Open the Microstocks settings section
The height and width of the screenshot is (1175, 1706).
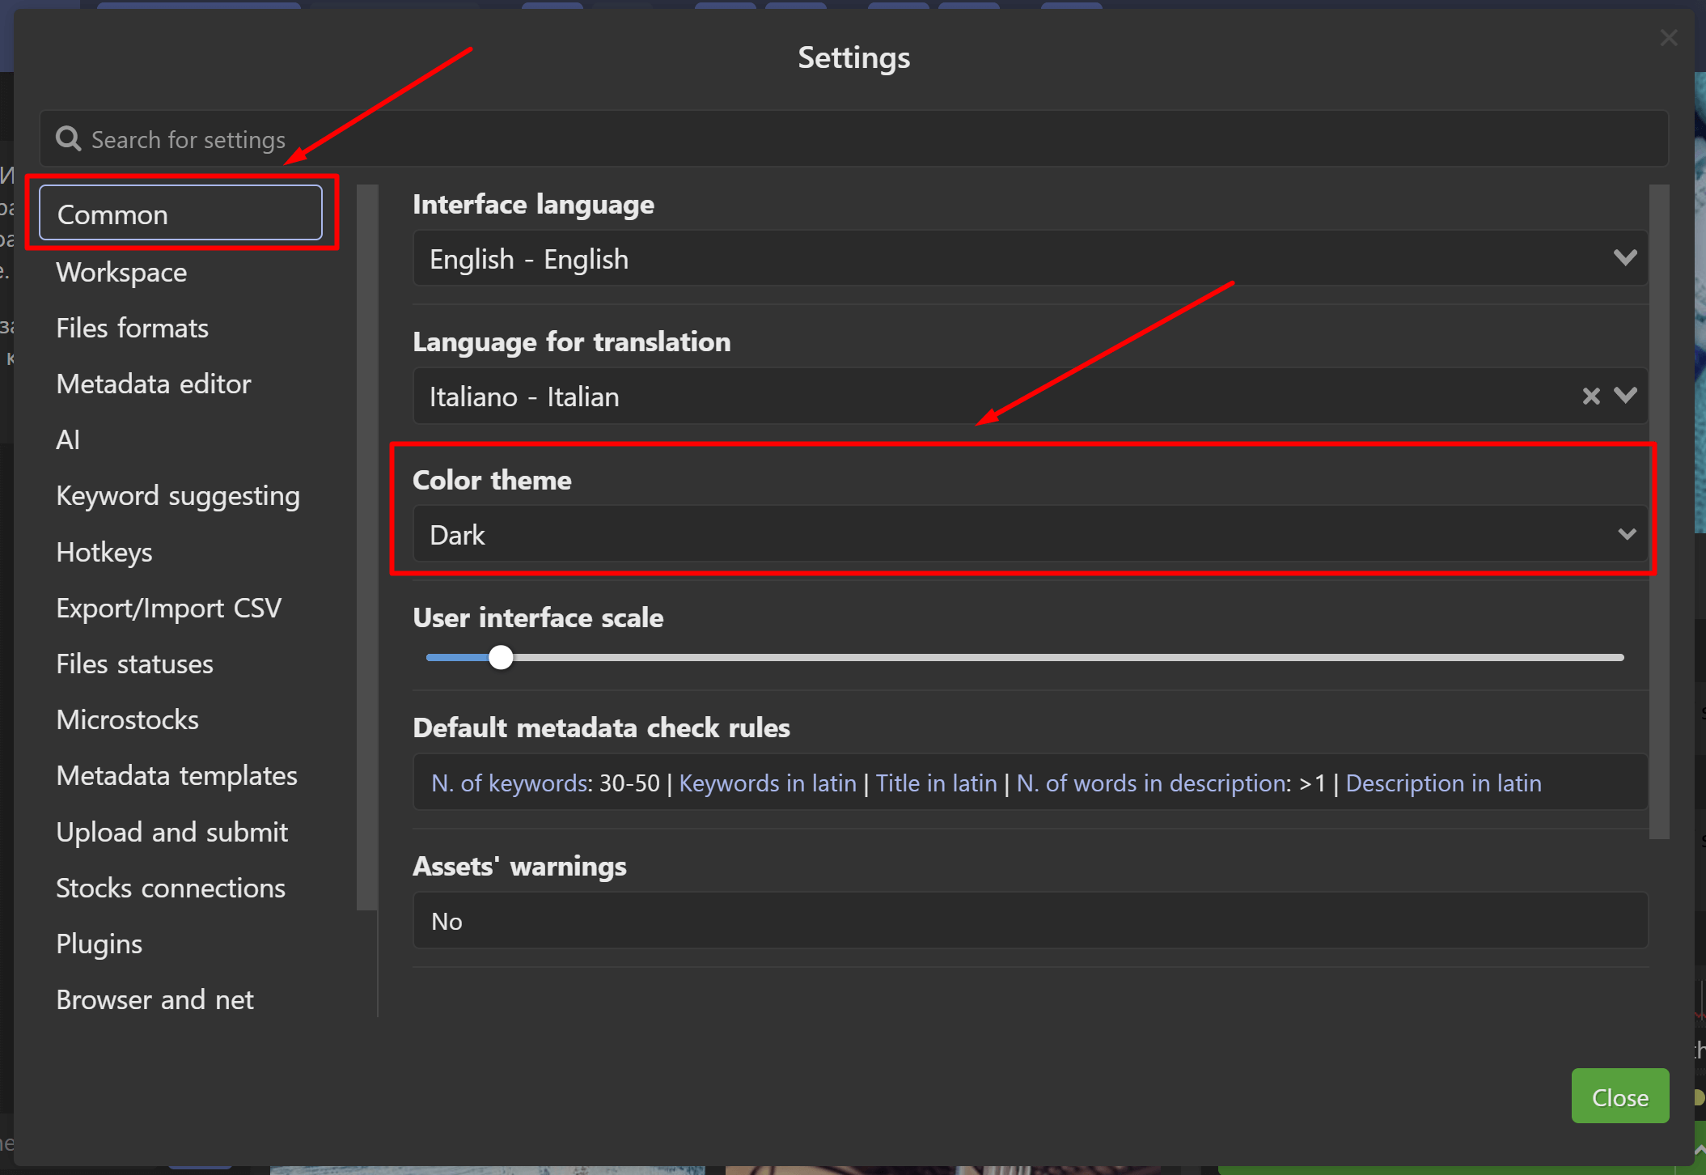(x=127, y=719)
